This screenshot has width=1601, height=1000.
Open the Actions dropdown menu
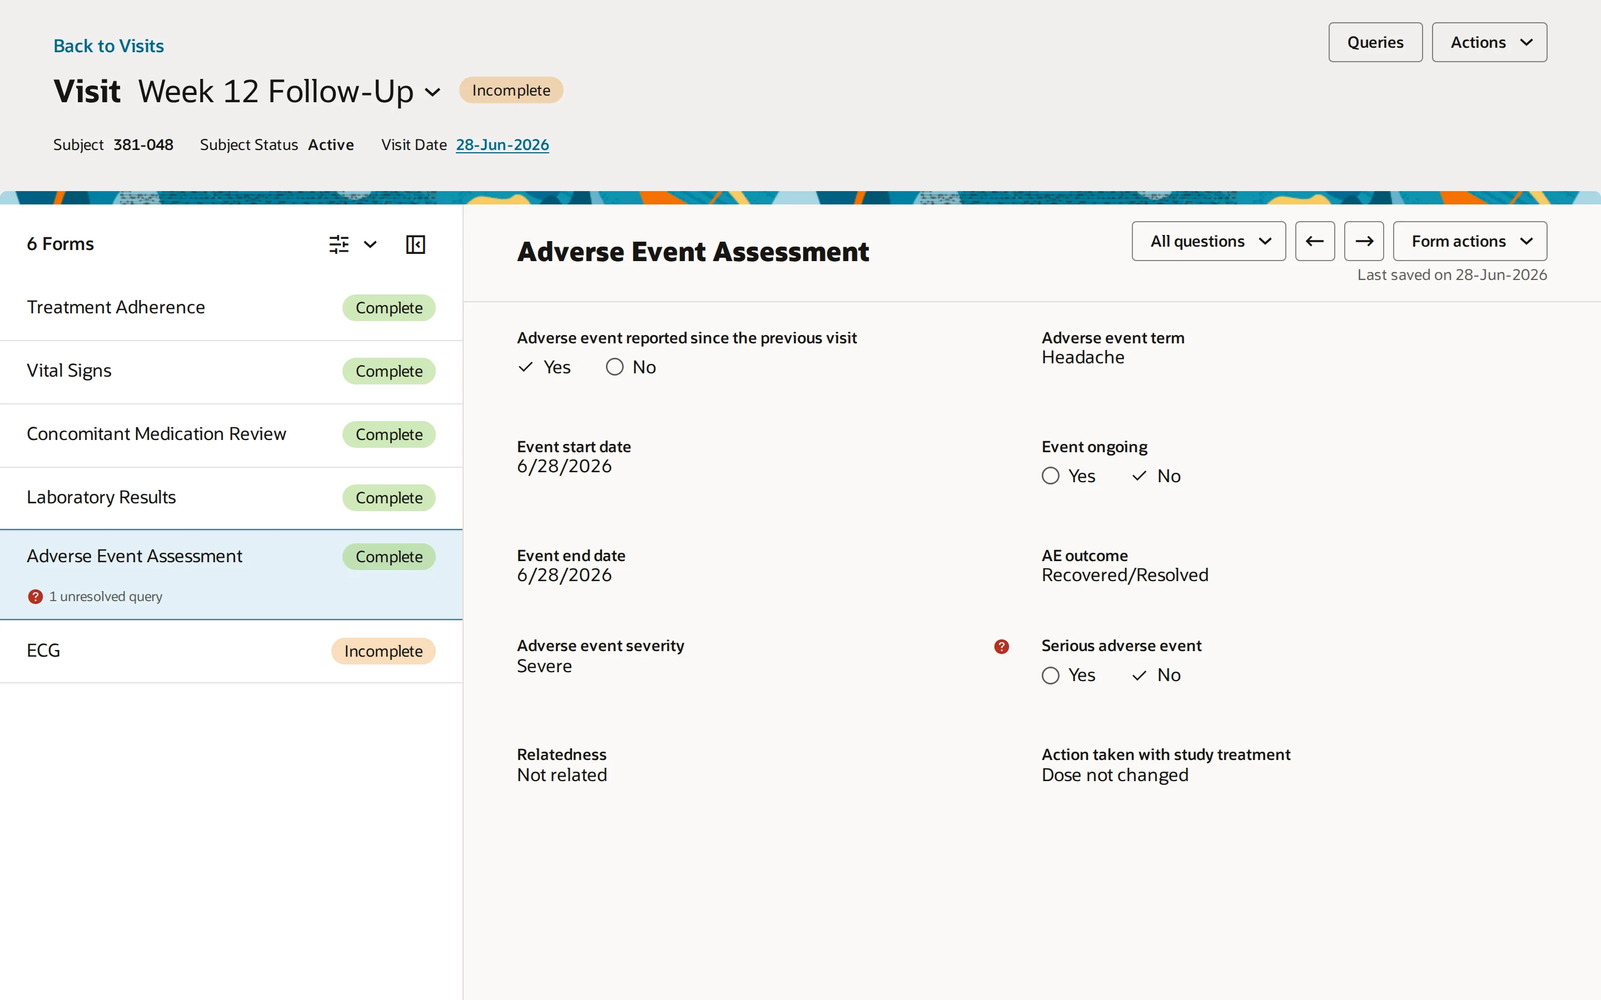(1489, 42)
